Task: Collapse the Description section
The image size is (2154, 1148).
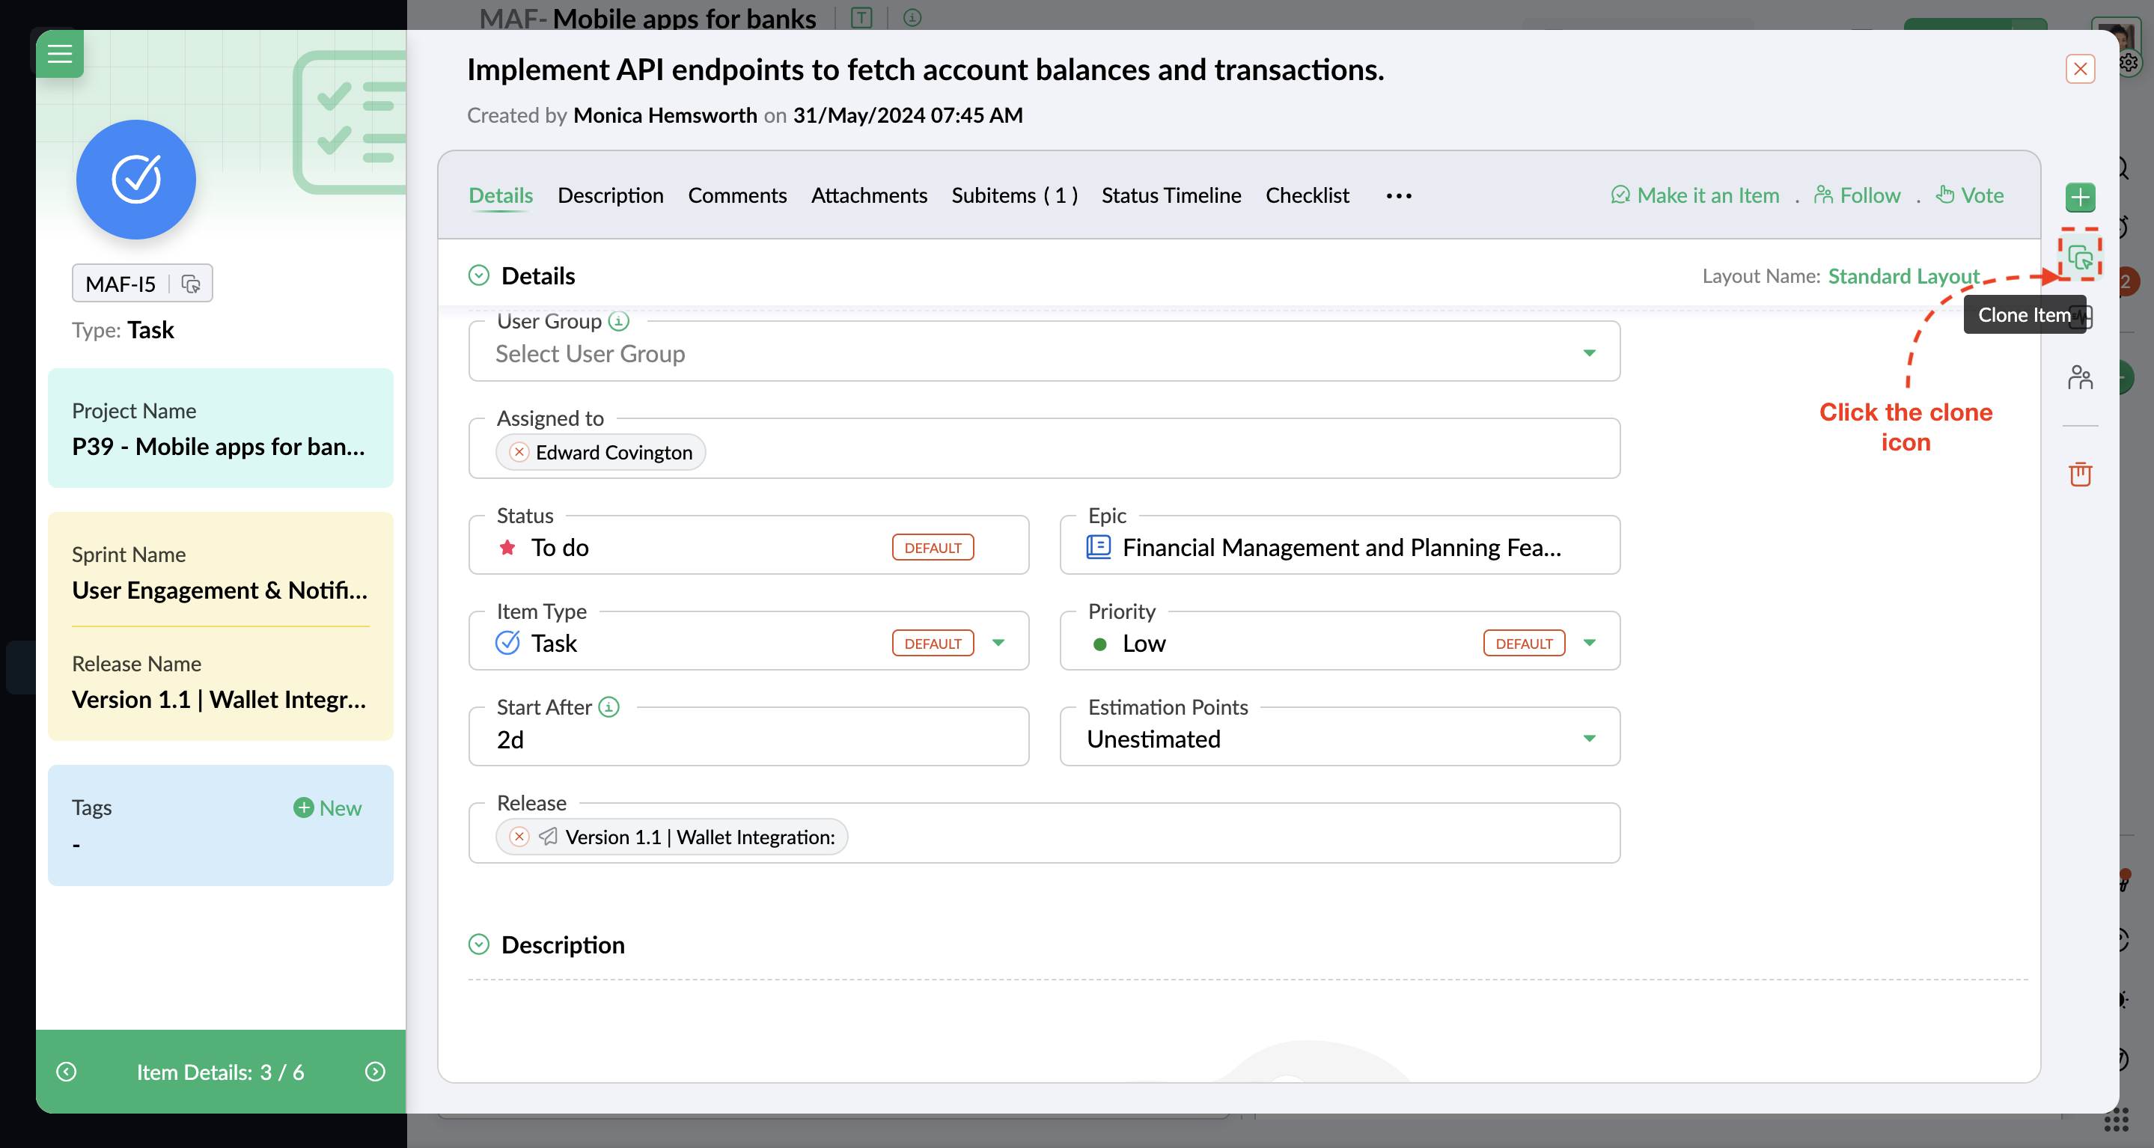Action: pyautogui.click(x=478, y=945)
